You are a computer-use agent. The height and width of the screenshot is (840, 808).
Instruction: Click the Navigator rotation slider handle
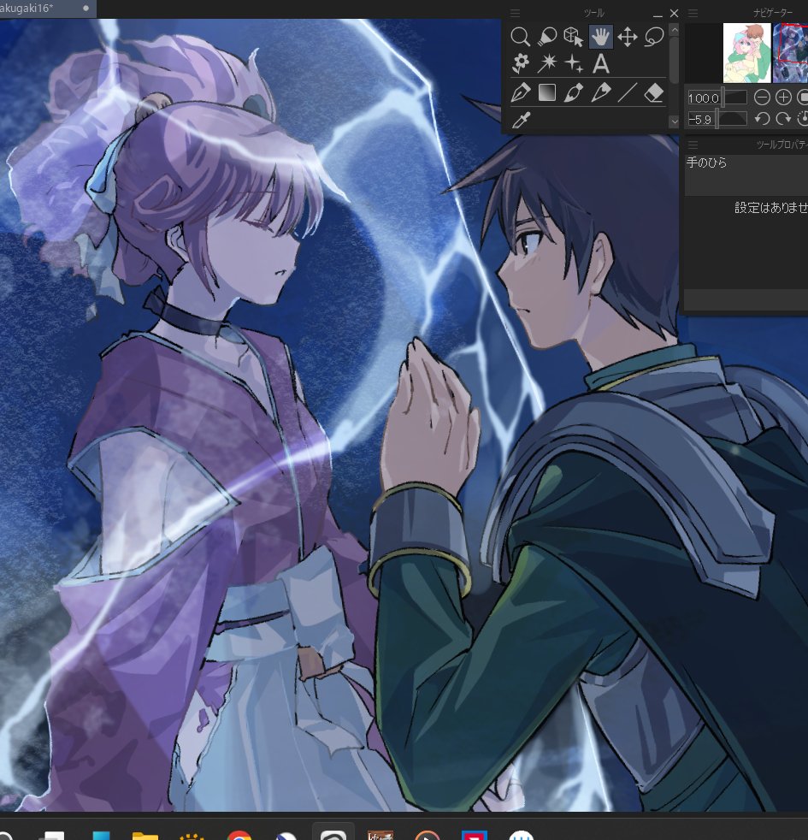click(717, 118)
